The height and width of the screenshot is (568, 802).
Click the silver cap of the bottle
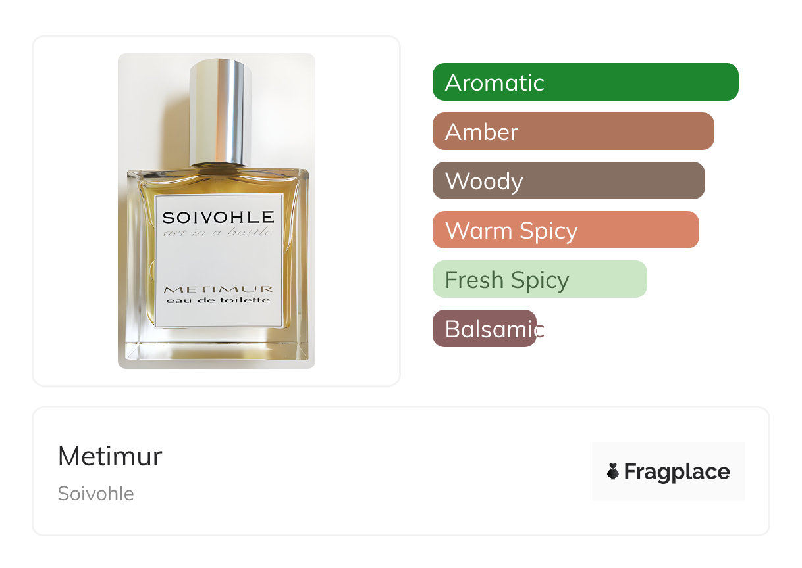220,112
